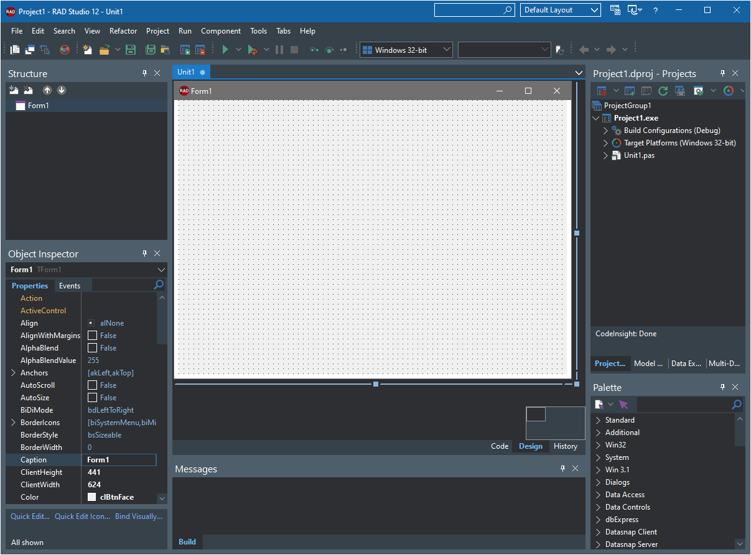
Task: Click the Save All double floppy icon
Action: click(150, 50)
